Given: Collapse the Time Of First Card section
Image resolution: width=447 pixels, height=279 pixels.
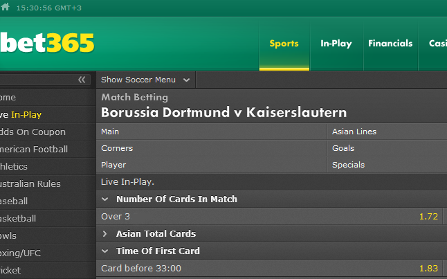Looking at the screenshot, I should point(105,251).
